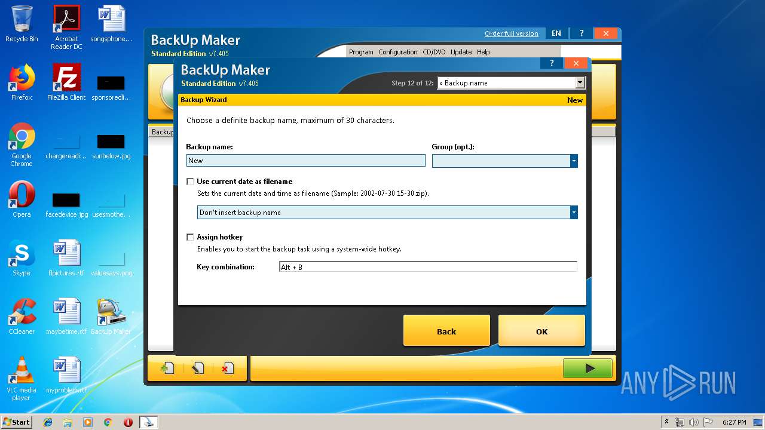This screenshot has width=765, height=430.
Task: Launch FileZilla Client shortcut
Action: coord(66,82)
